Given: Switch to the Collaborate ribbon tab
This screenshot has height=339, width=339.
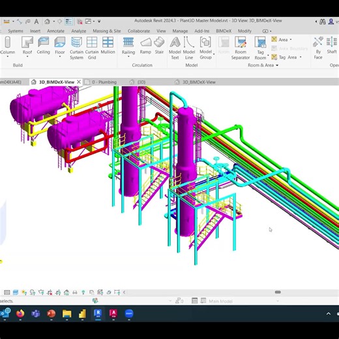Looking at the screenshot, I should tap(139, 31).
